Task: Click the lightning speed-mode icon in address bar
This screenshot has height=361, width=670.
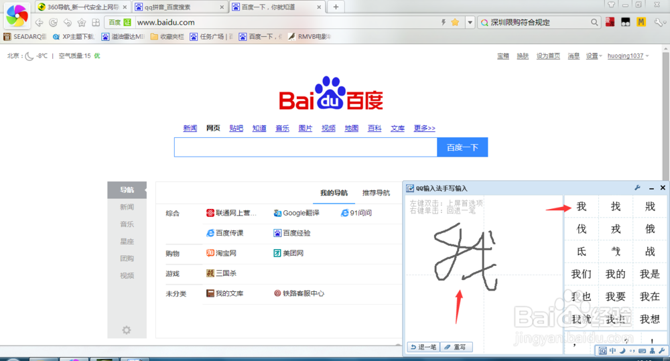Action: pyautogui.click(x=444, y=22)
